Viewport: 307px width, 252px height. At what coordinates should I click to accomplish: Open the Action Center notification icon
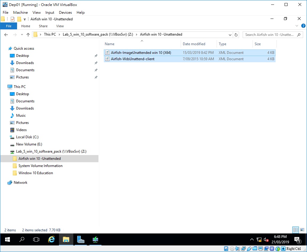click(297, 240)
